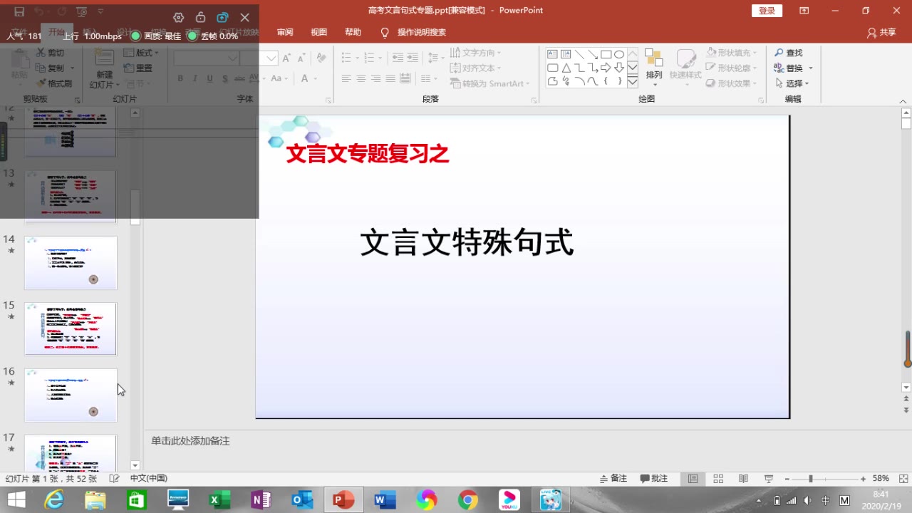Click the Format Painter (格式刷) button
The image size is (912, 513).
[x=54, y=83]
